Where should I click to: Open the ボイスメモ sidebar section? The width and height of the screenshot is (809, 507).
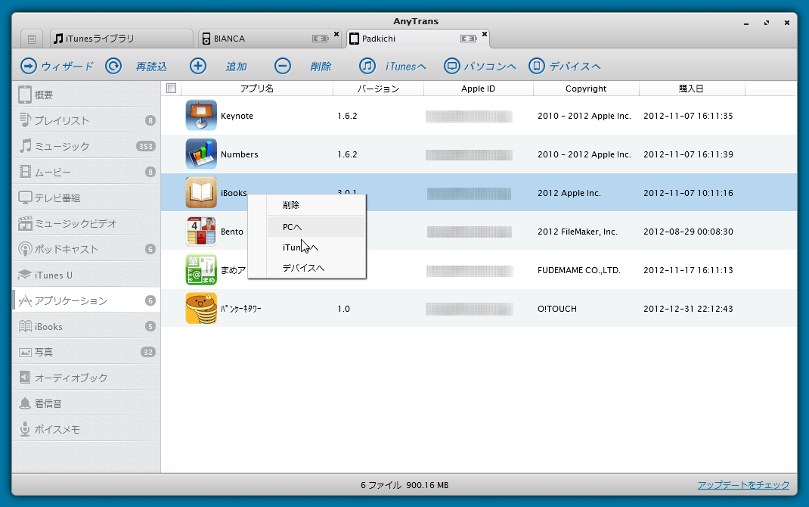click(x=86, y=430)
